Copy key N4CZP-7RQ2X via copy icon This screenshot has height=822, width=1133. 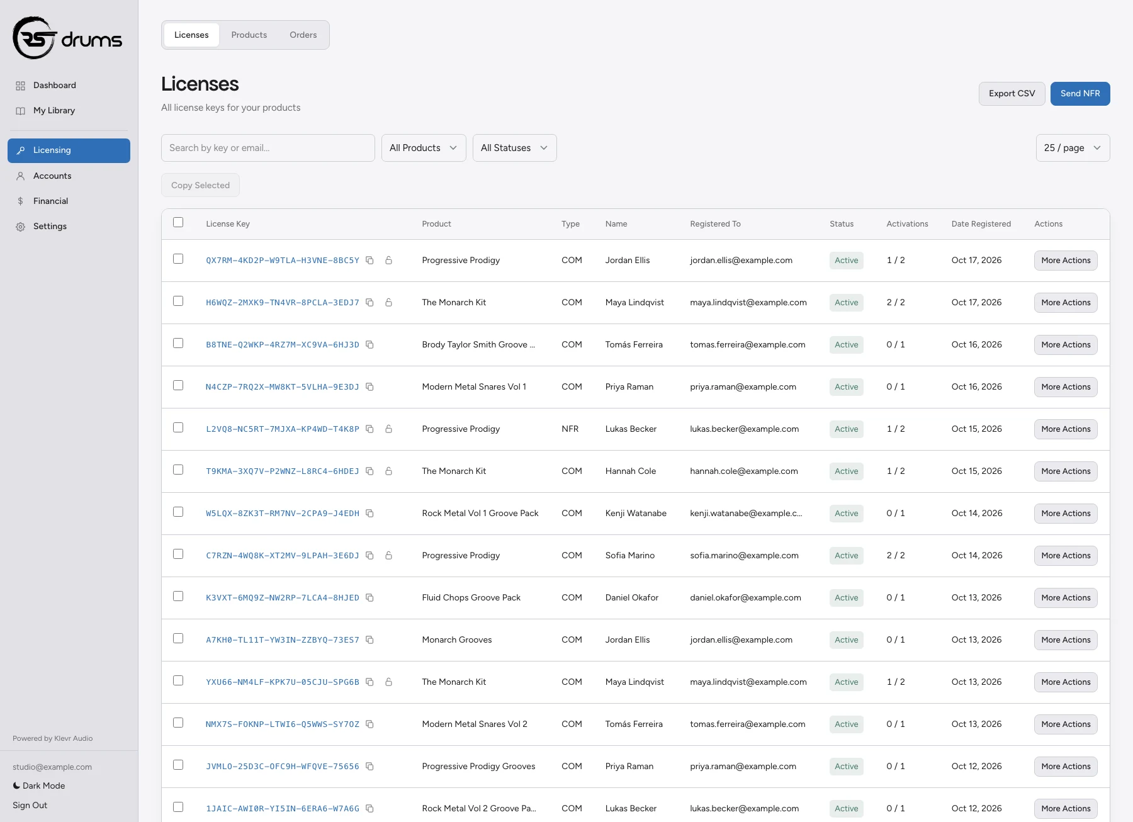point(369,387)
